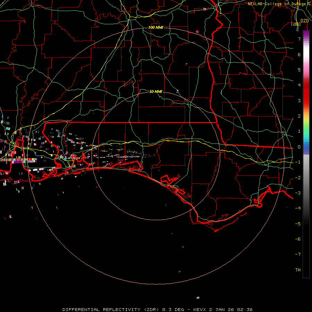Click the "100 NMI" range ring label

coord(156,27)
